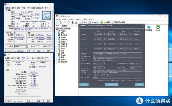Click the 存储设备 drive icon in tree

(x=59, y=44)
